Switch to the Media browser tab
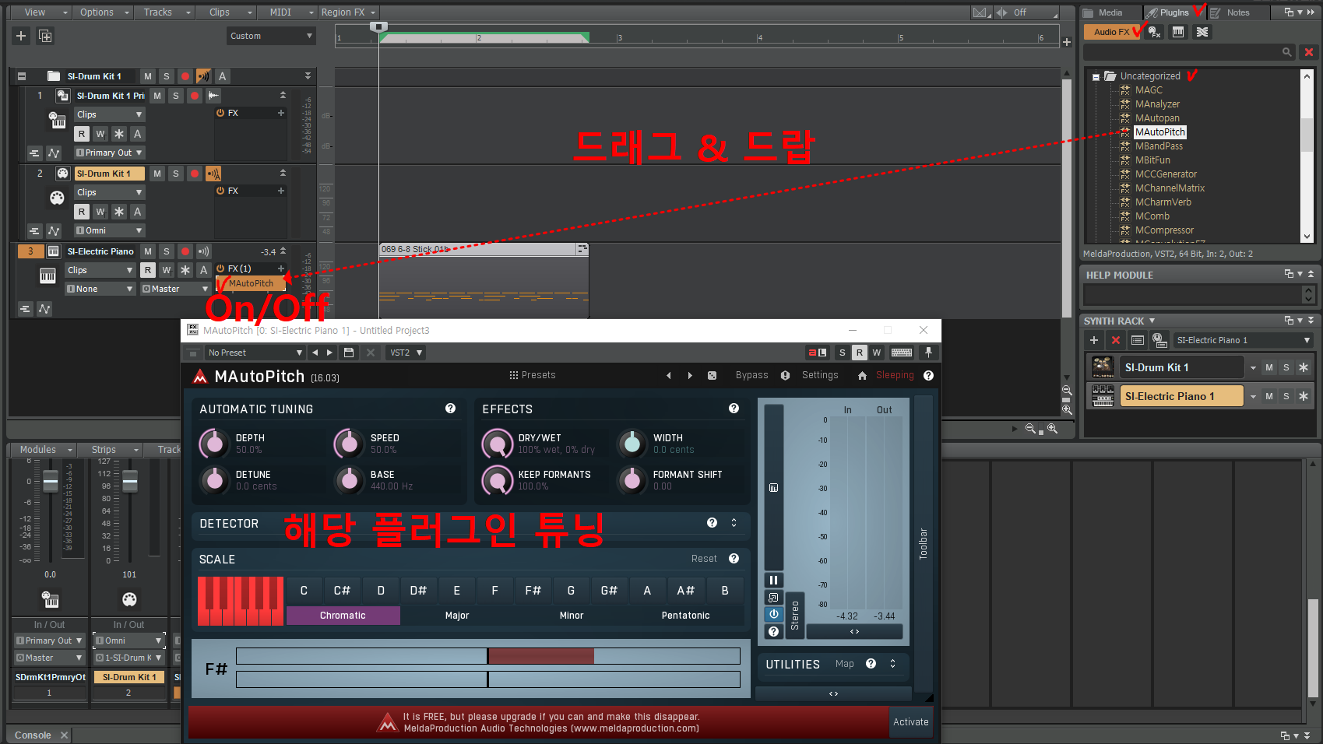Viewport: 1323px width, 744px height. (x=1110, y=12)
